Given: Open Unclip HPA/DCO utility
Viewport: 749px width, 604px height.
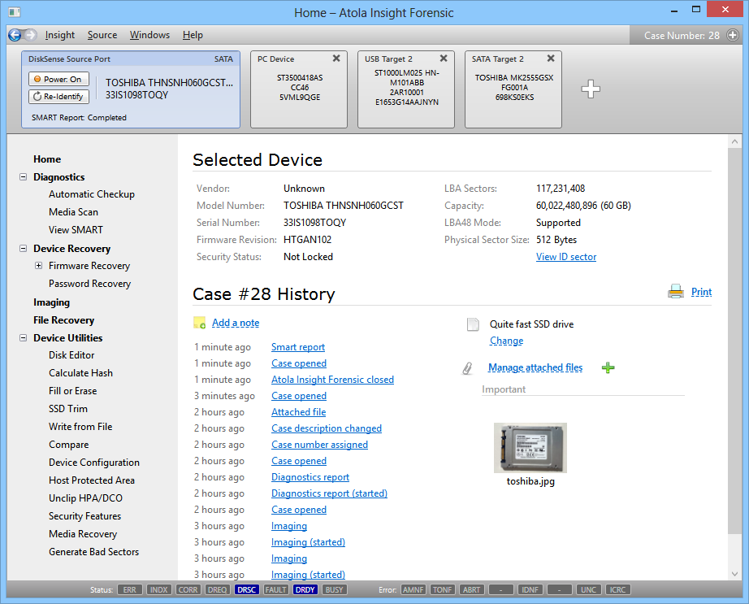Looking at the screenshot, I should [85, 498].
